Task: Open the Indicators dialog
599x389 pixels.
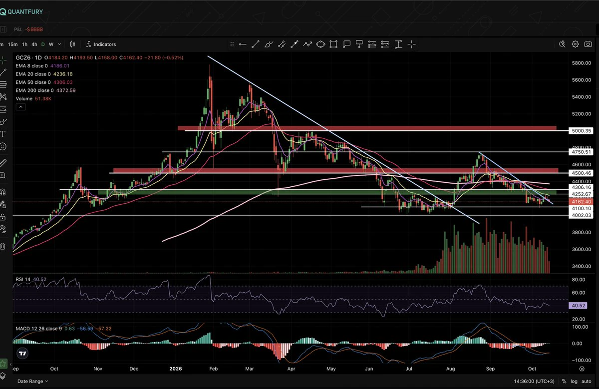Action: (101, 44)
